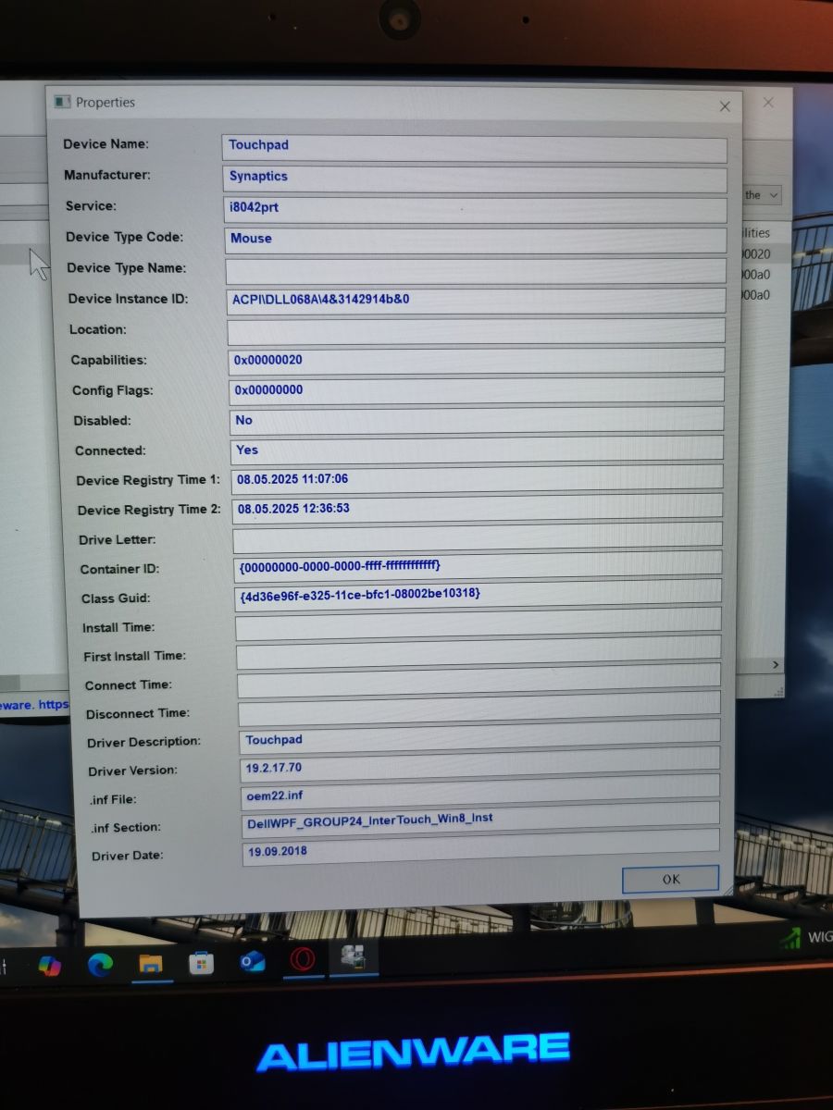Select the Device Instance ID field
Image resolution: width=833 pixels, height=1110 pixels.
pyautogui.click(x=476, y=301)
